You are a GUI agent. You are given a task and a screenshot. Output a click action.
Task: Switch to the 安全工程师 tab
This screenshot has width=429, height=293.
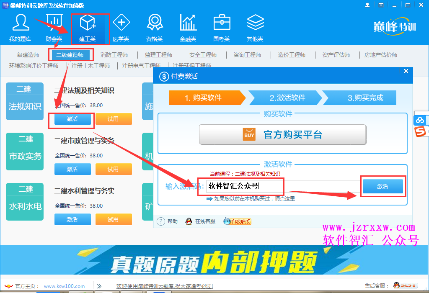tap(203, 55)
